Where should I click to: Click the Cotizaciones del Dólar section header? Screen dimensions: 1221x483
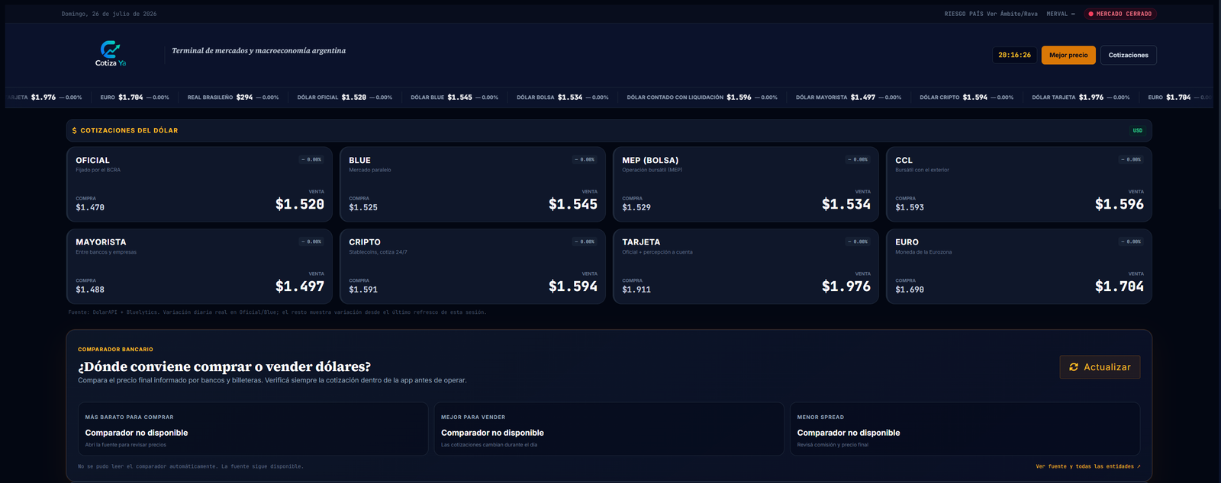point(609,130)
